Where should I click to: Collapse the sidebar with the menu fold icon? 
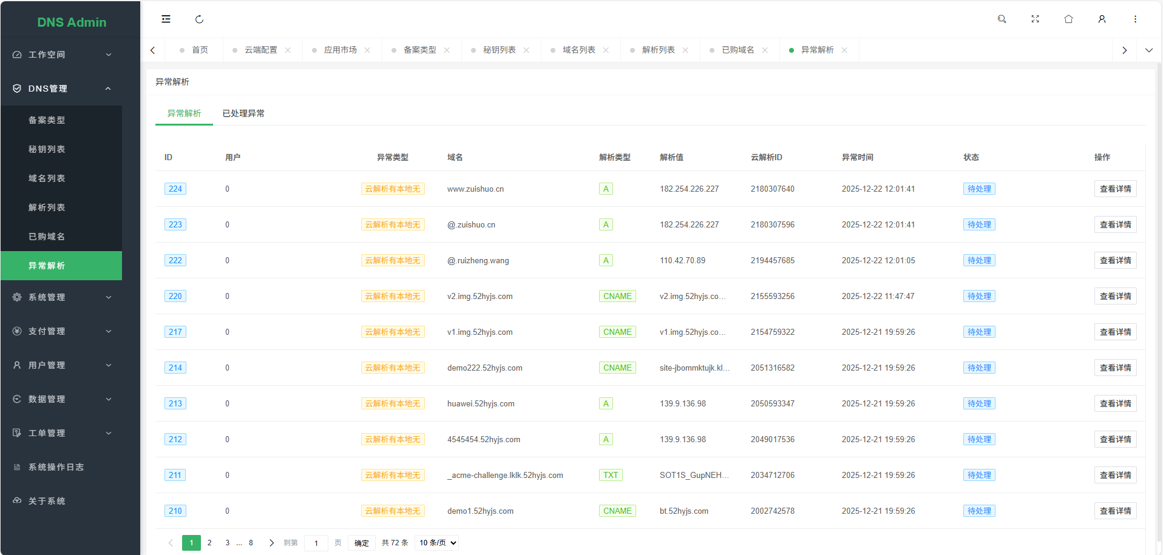166,19
